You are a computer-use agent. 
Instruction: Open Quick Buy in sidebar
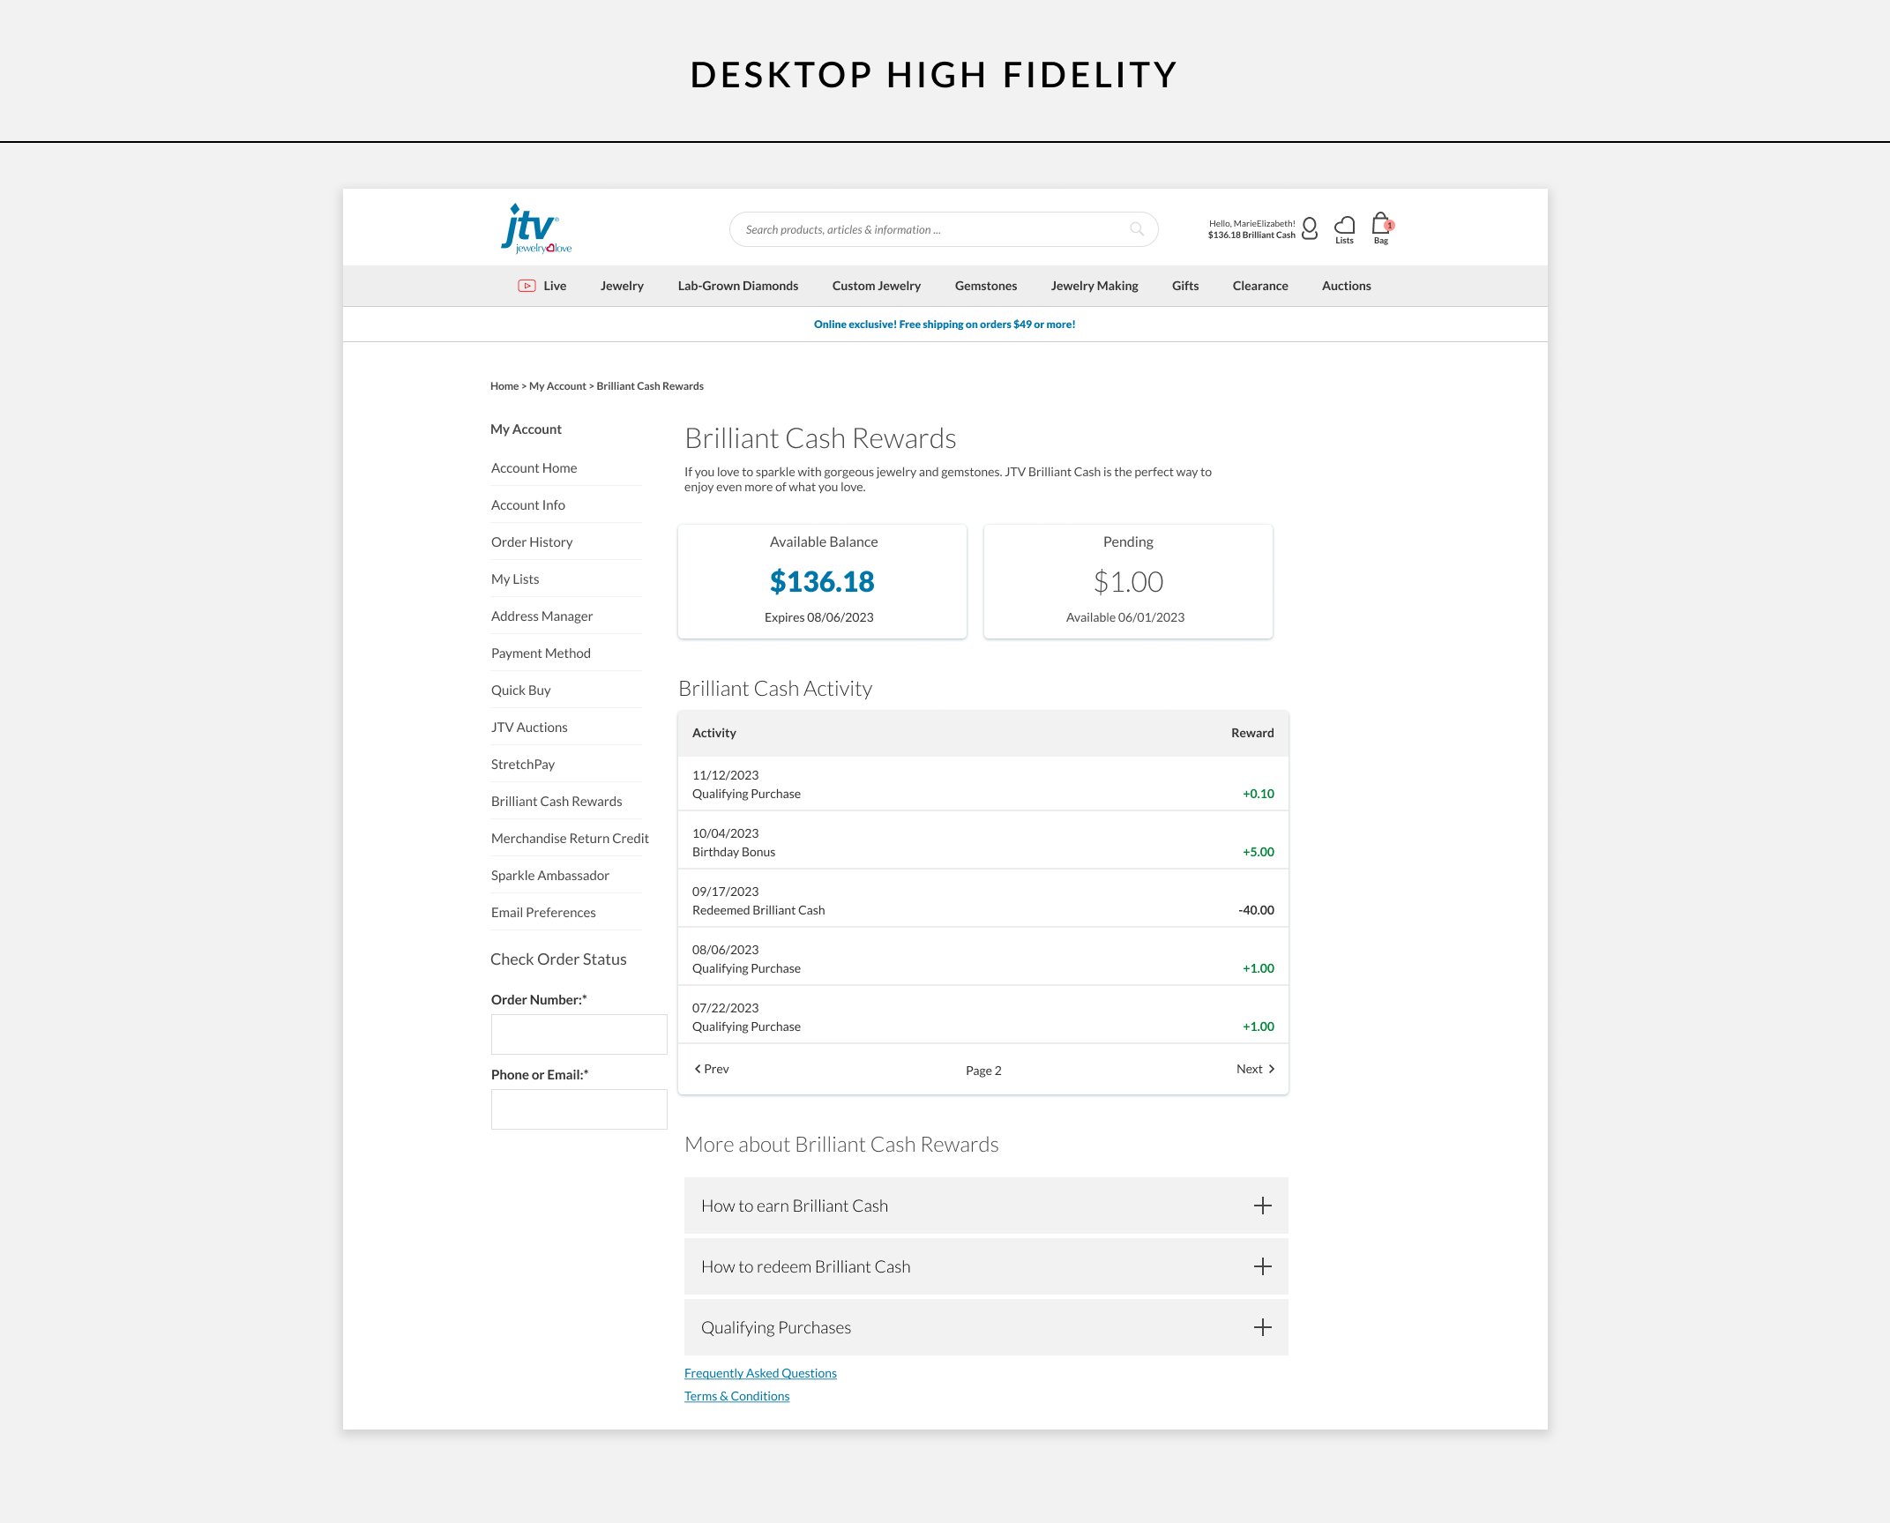[x=520, y=691]
